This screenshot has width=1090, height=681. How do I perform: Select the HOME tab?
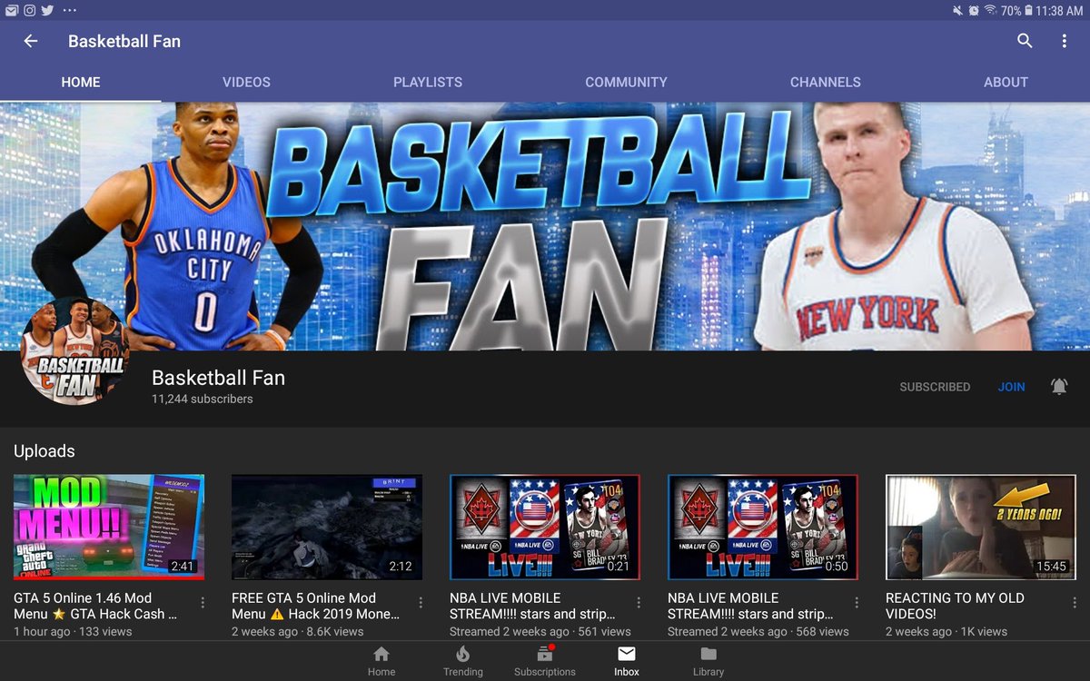pos(81,82)
